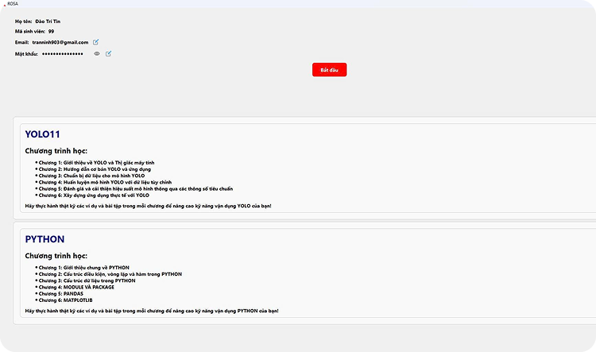Screen dimensions: 596x352
Task: Show password with the eye icon
Action: point(97,53)
